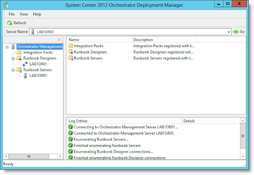
Task: Click LAB1OR01 designer connection icon in tree
Action: pyautogui.click(x=25, y=64)
